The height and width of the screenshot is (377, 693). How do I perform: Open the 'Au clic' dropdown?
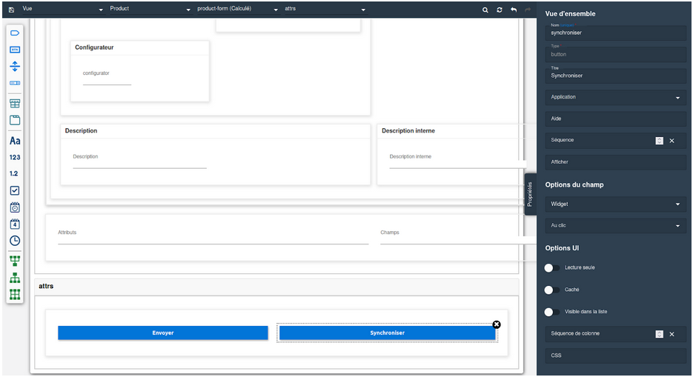point(614,226)
